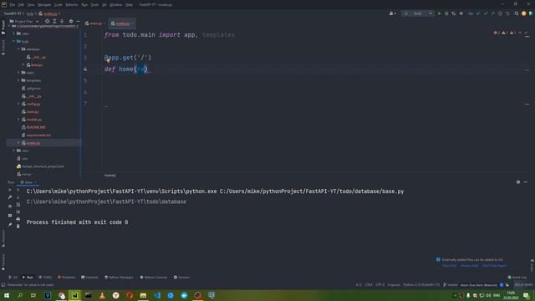535x301 pixels.
Task: Open Project panel gear settings
Action: [71, 21]
